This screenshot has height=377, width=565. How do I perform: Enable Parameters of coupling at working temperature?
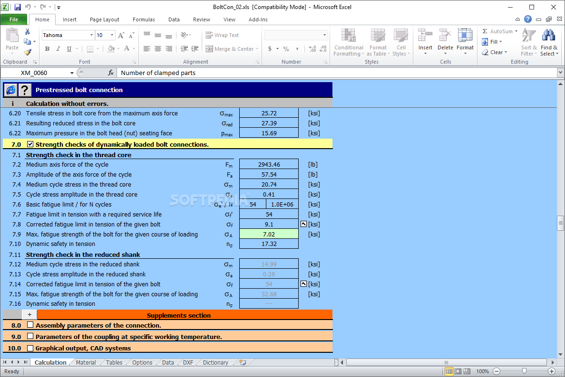pos(30,336)
